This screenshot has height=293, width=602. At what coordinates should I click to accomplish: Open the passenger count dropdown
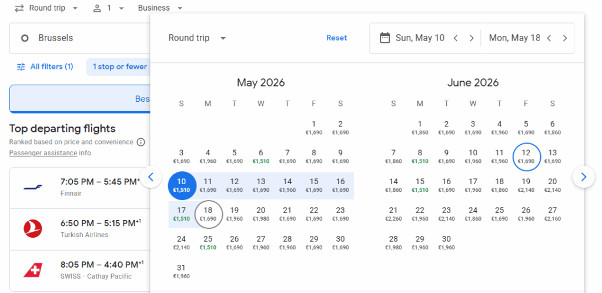coord(109,8)
